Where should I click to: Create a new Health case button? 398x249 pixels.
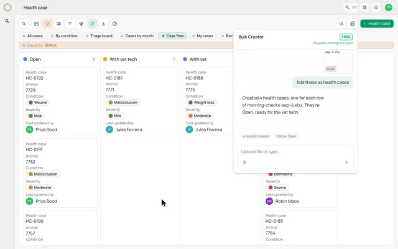377,24
